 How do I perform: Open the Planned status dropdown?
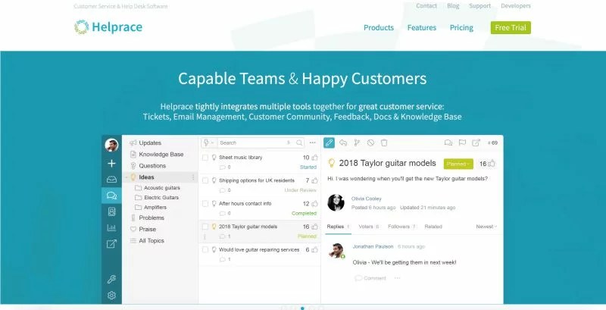(x=458, y=164)
